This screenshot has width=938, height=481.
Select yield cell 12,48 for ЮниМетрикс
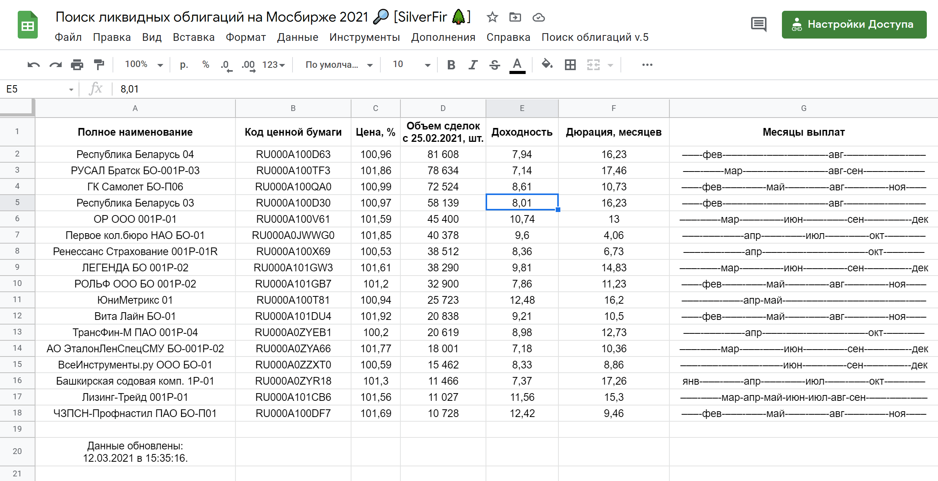522,300
